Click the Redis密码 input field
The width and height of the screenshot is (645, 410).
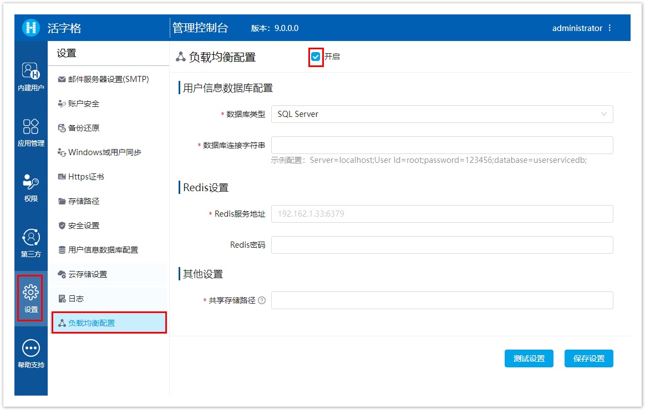click(441, 245)
